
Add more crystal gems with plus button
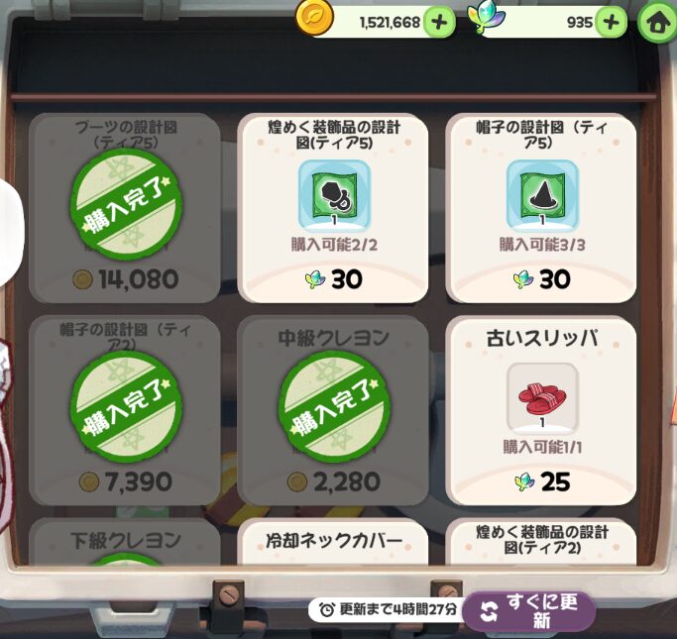(x=611, y=22)
